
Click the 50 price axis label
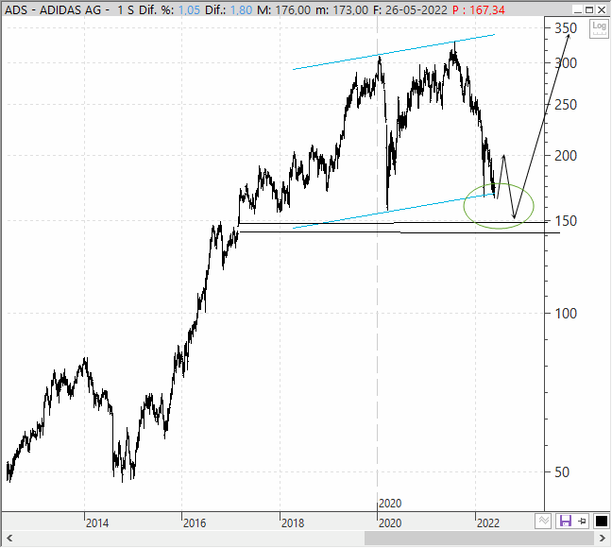(x=562, y=472)
